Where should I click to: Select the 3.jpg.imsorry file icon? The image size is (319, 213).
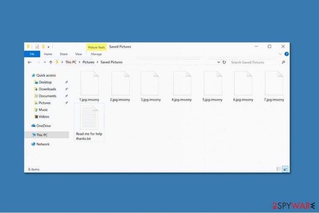coord(150,83)
